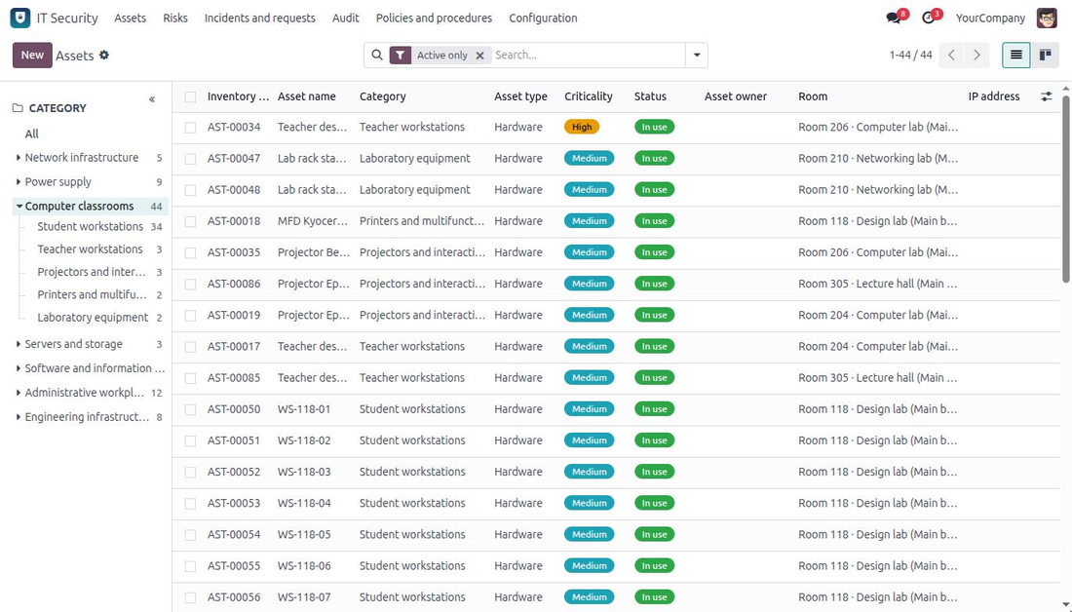Switch company via YourCompany
The image size is (1072, 612).
[990, 18]
